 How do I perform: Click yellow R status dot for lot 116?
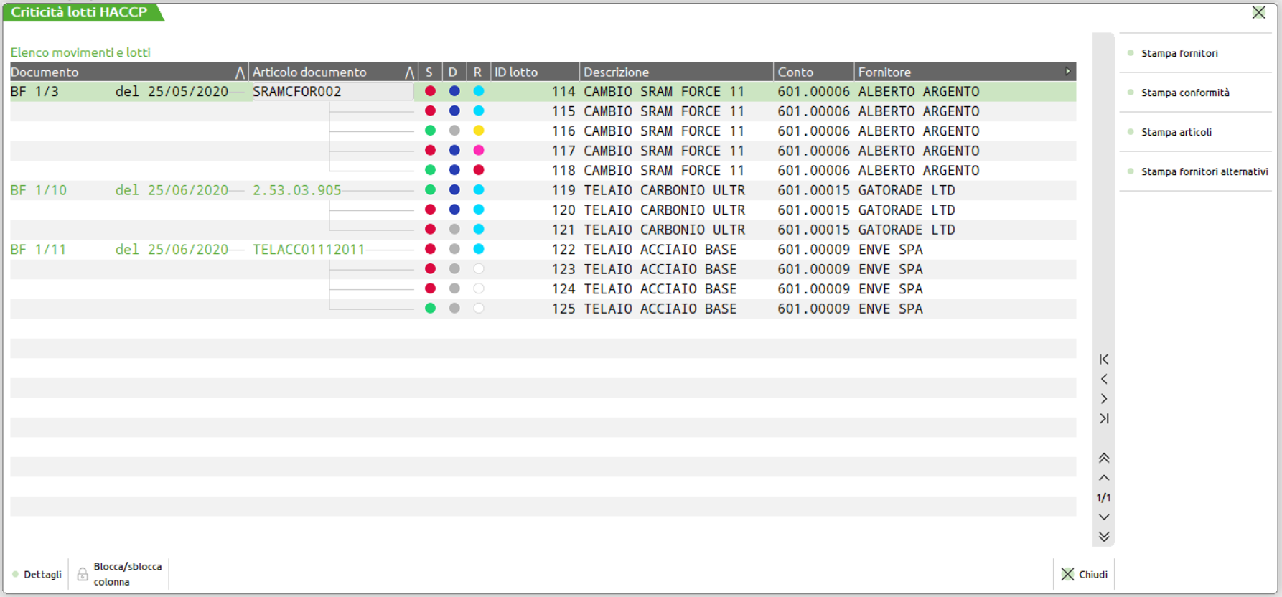point(479,131)
